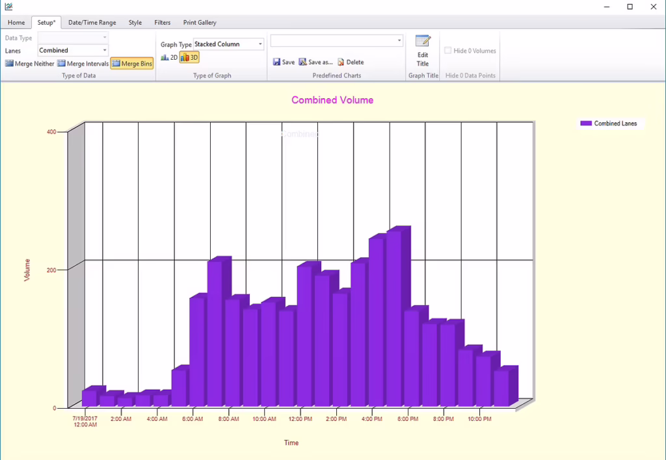The image size is (666, 460).
Task: Save the predefined chart
Action: [x=284, y=62]
